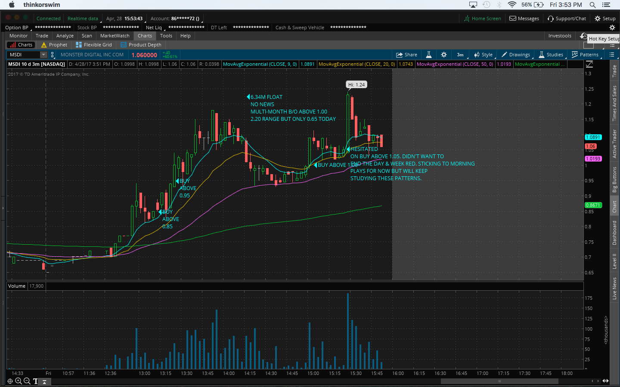The image size is (620, 387).
Task: Open the Drawings pencil menu
Action: (516, 55)
